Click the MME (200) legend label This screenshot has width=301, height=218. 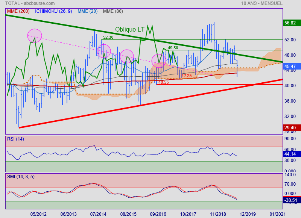[18, 11]
